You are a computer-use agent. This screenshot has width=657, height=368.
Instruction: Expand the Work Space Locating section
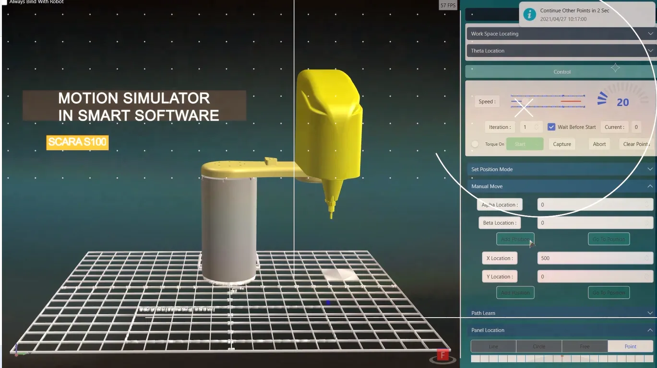[560, 34]
